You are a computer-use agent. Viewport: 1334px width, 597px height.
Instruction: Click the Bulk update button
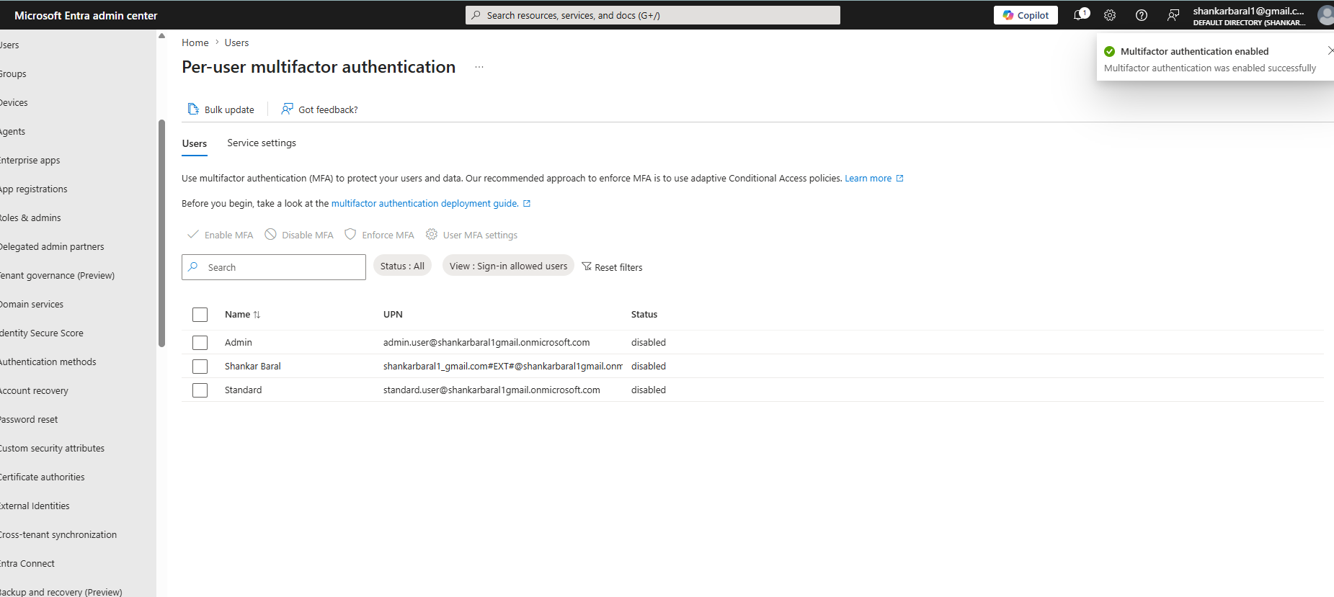point(221,109)
